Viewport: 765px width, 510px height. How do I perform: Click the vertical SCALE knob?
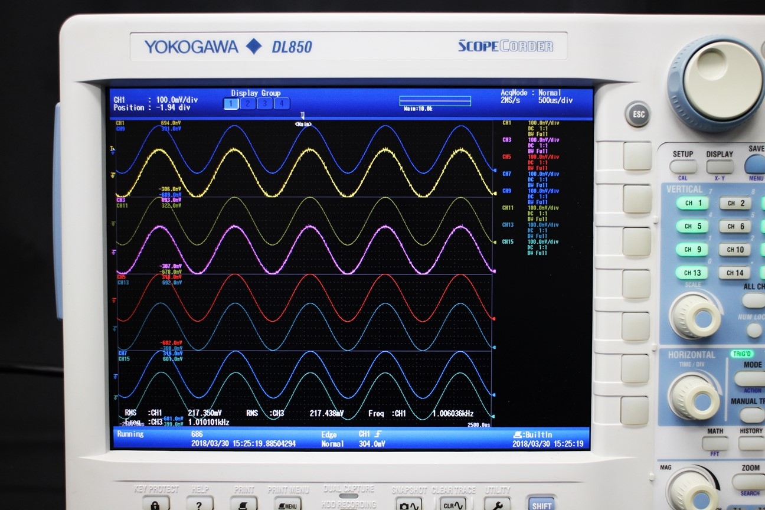click(697, 316)
